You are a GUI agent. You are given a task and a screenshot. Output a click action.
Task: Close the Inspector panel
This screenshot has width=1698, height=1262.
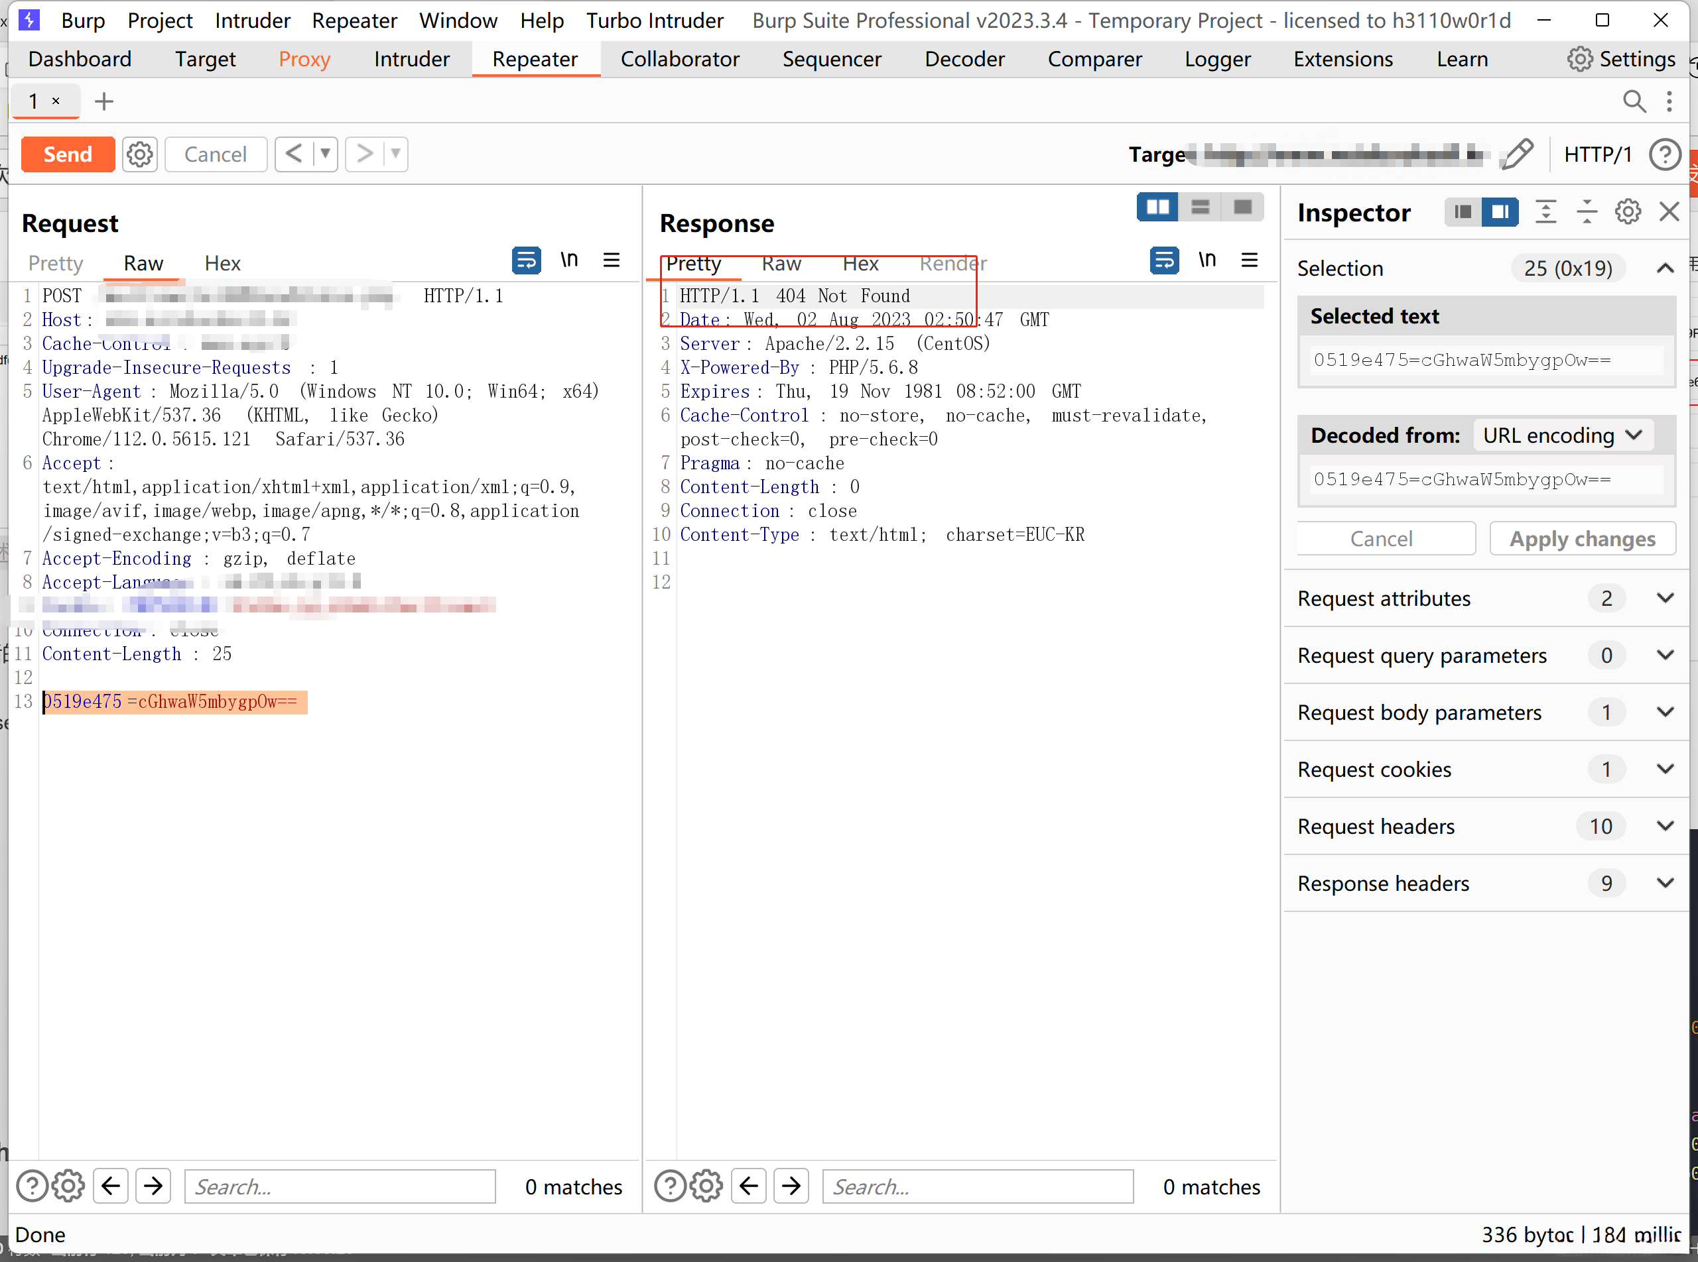pos(1669,211)
